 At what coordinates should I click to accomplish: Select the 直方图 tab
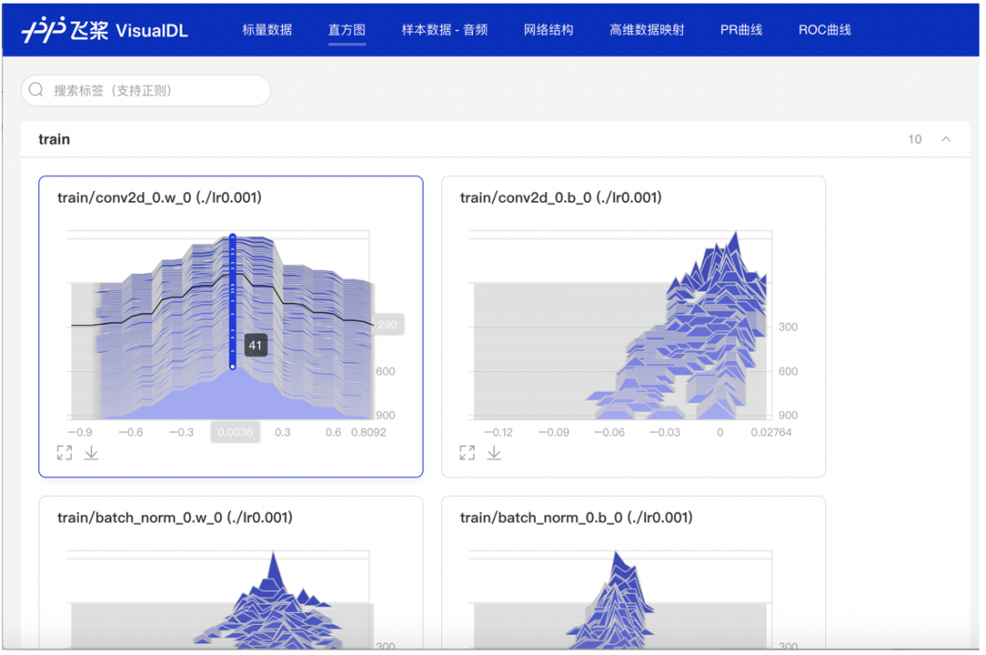tap(347, 29)
